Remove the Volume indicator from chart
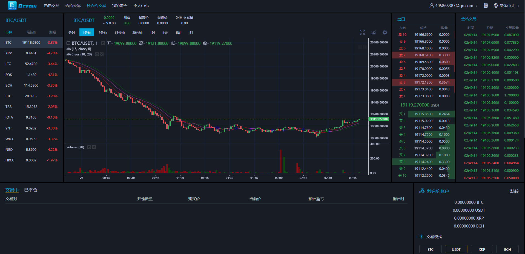The width and height of the screenshot is (525, 254). 94,147
